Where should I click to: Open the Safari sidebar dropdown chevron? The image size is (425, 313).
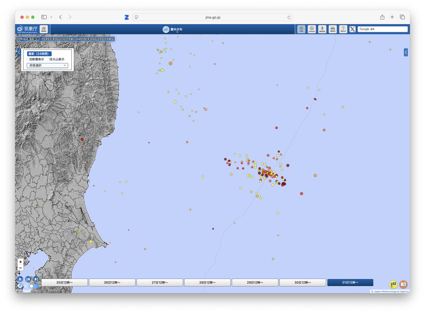(51, 17)
